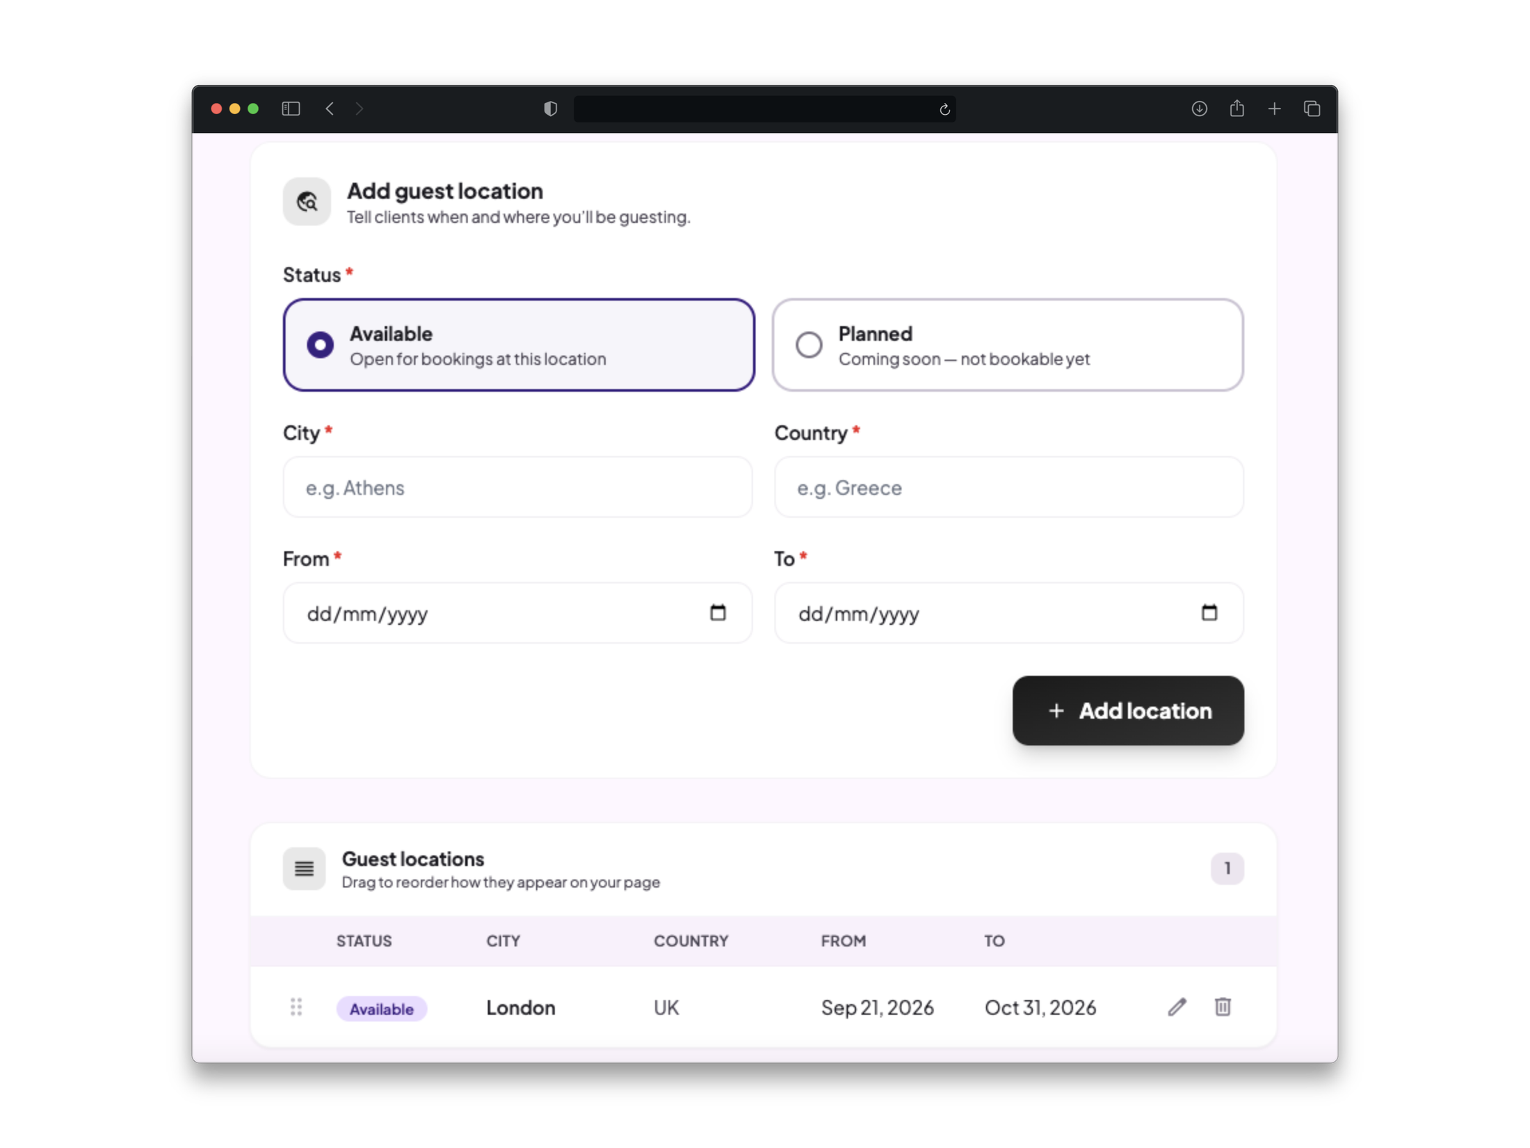The width and height of the screenshot is (1530, 1148).
Task: Open the To date calendar picker icon
Action: (x=1209, y=612)
